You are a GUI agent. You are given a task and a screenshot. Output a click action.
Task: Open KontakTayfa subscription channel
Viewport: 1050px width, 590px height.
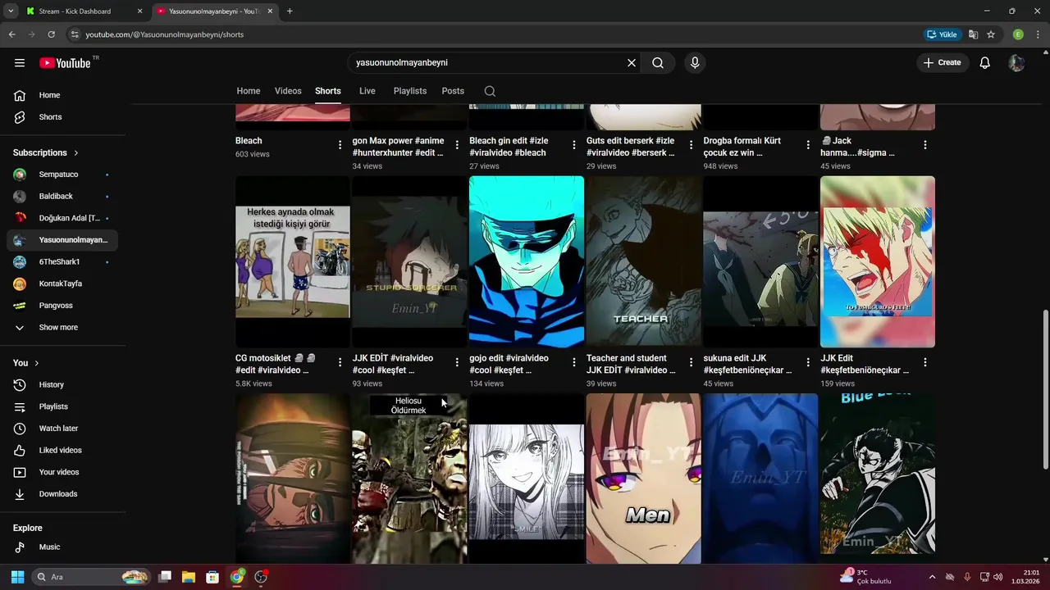click(62, 284)
